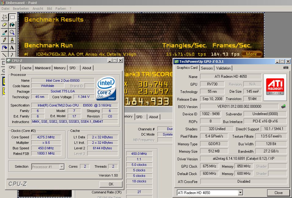Screen dimensions: 292x198
Task: Open the About tab in background CPU-Z window
Action: [154, 117]
